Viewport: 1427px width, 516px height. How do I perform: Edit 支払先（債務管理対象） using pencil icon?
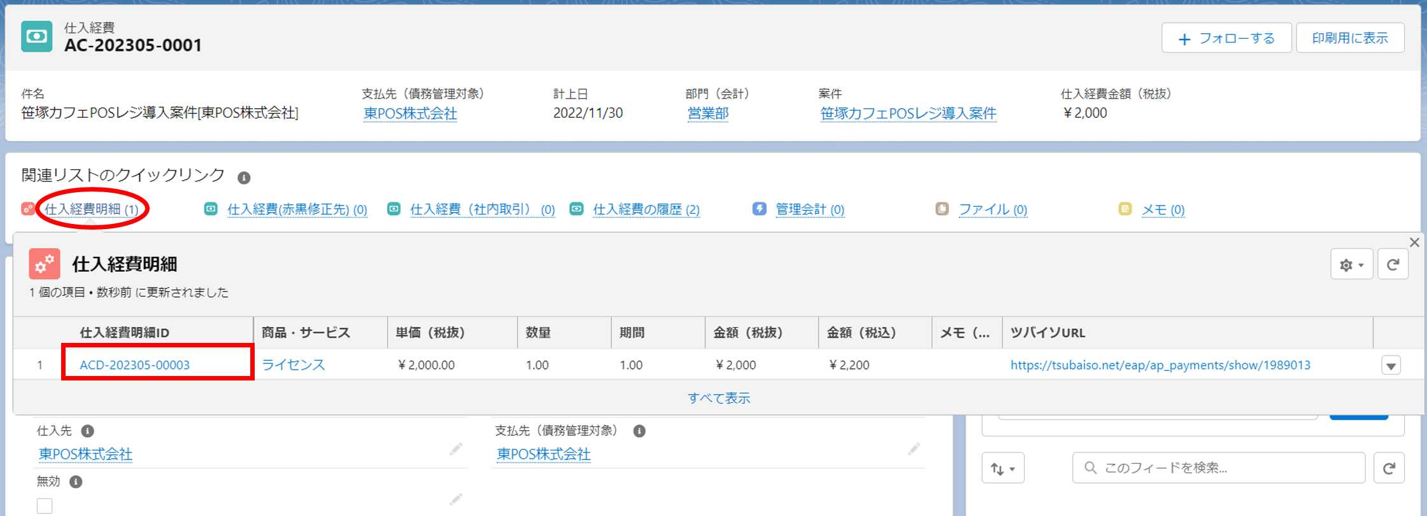click(x=914, y=450)
